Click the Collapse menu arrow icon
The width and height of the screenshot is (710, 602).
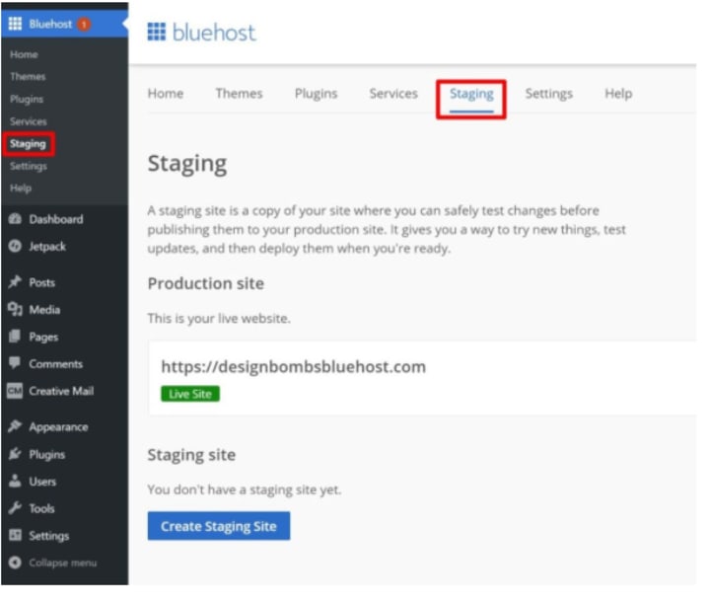pos(15,563)
